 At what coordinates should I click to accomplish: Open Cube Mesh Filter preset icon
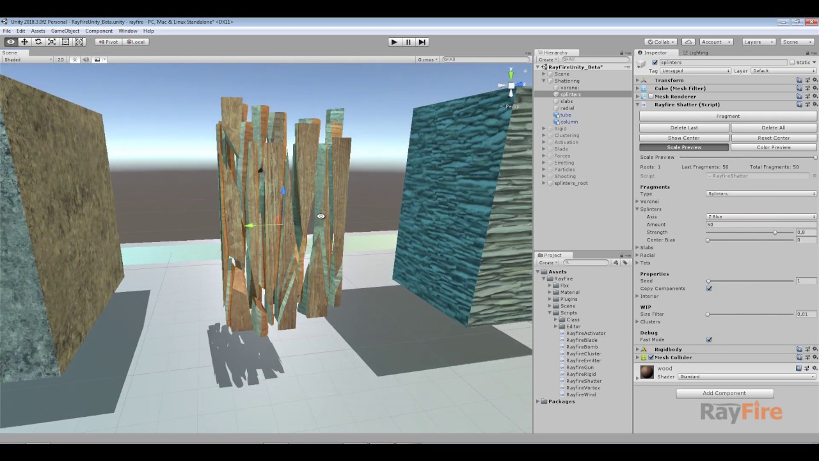807,88
